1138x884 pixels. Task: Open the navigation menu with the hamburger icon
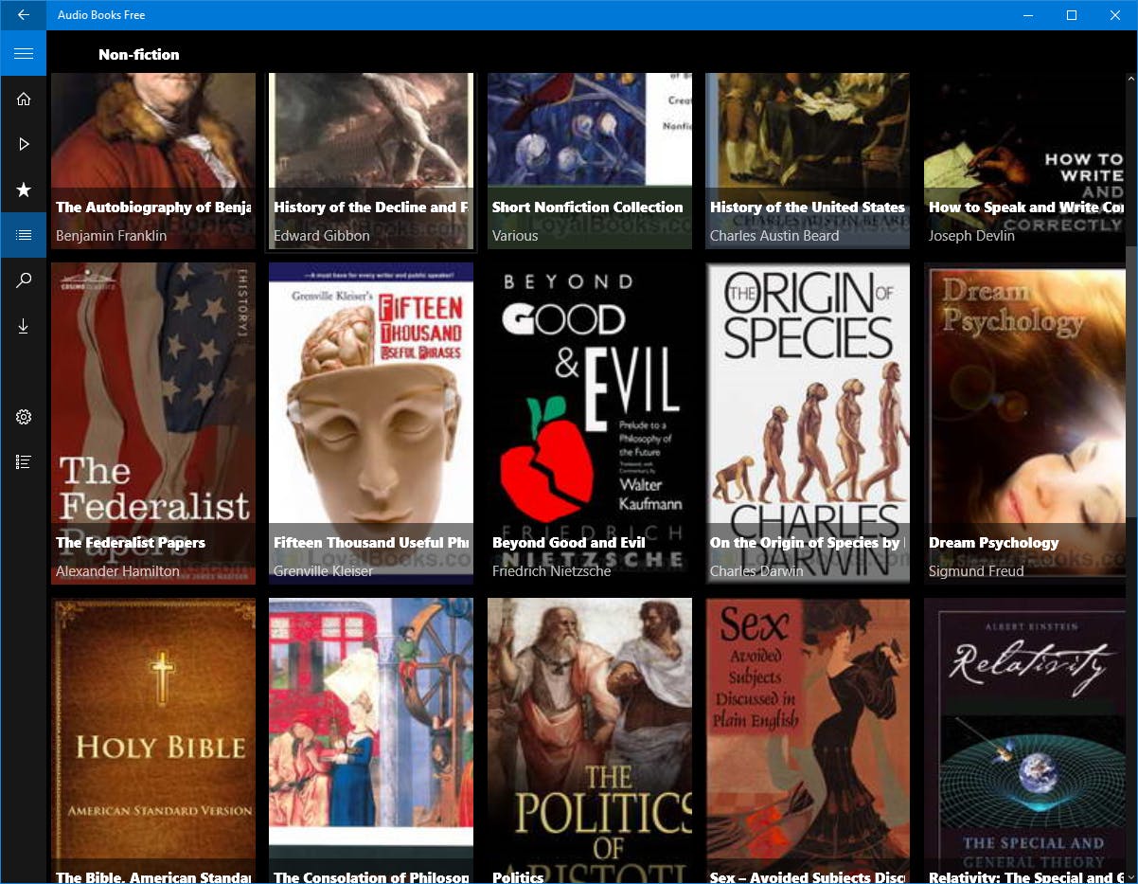(24, 54)
